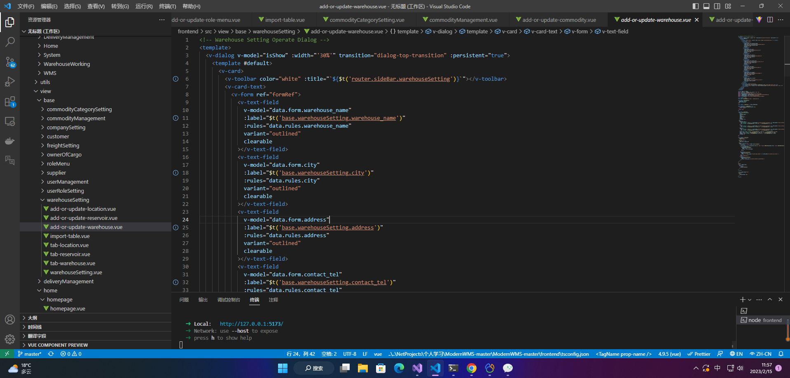Open the translation extension icon in the activity bar
This screenshot has width=790, height=378.
(x=10, y=160)
